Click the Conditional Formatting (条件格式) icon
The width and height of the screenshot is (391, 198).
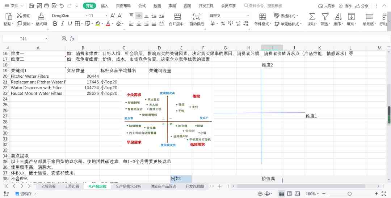pos(262,16)
